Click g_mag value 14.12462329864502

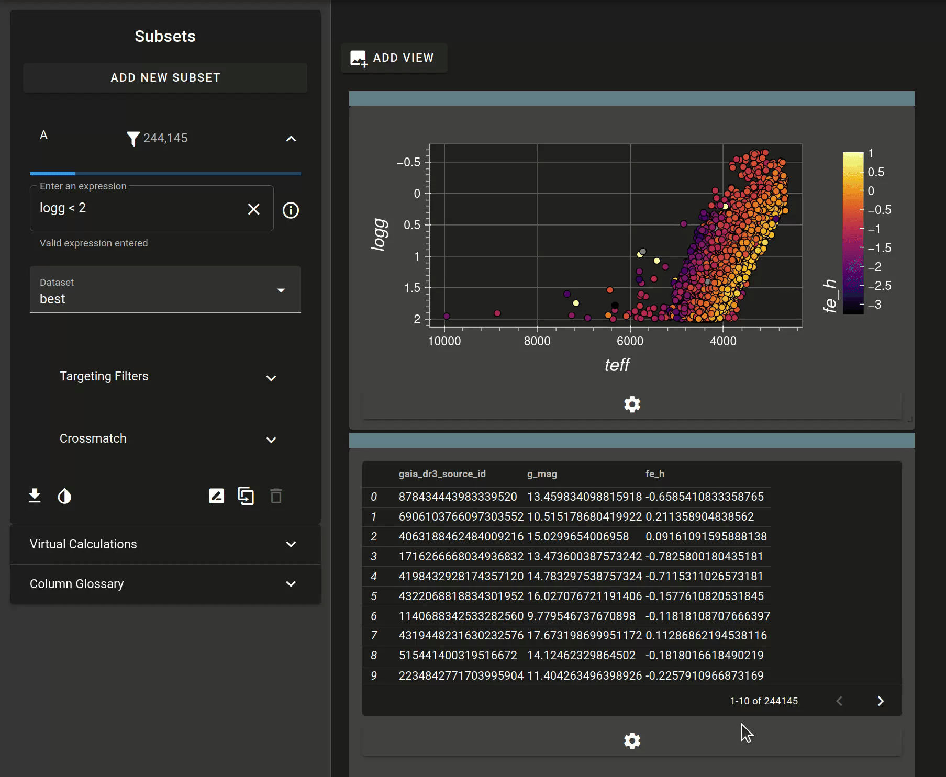tap(581, 656)
